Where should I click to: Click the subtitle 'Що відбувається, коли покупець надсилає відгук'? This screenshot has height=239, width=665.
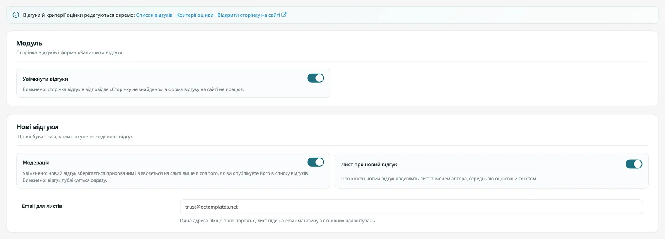[74, 136]
